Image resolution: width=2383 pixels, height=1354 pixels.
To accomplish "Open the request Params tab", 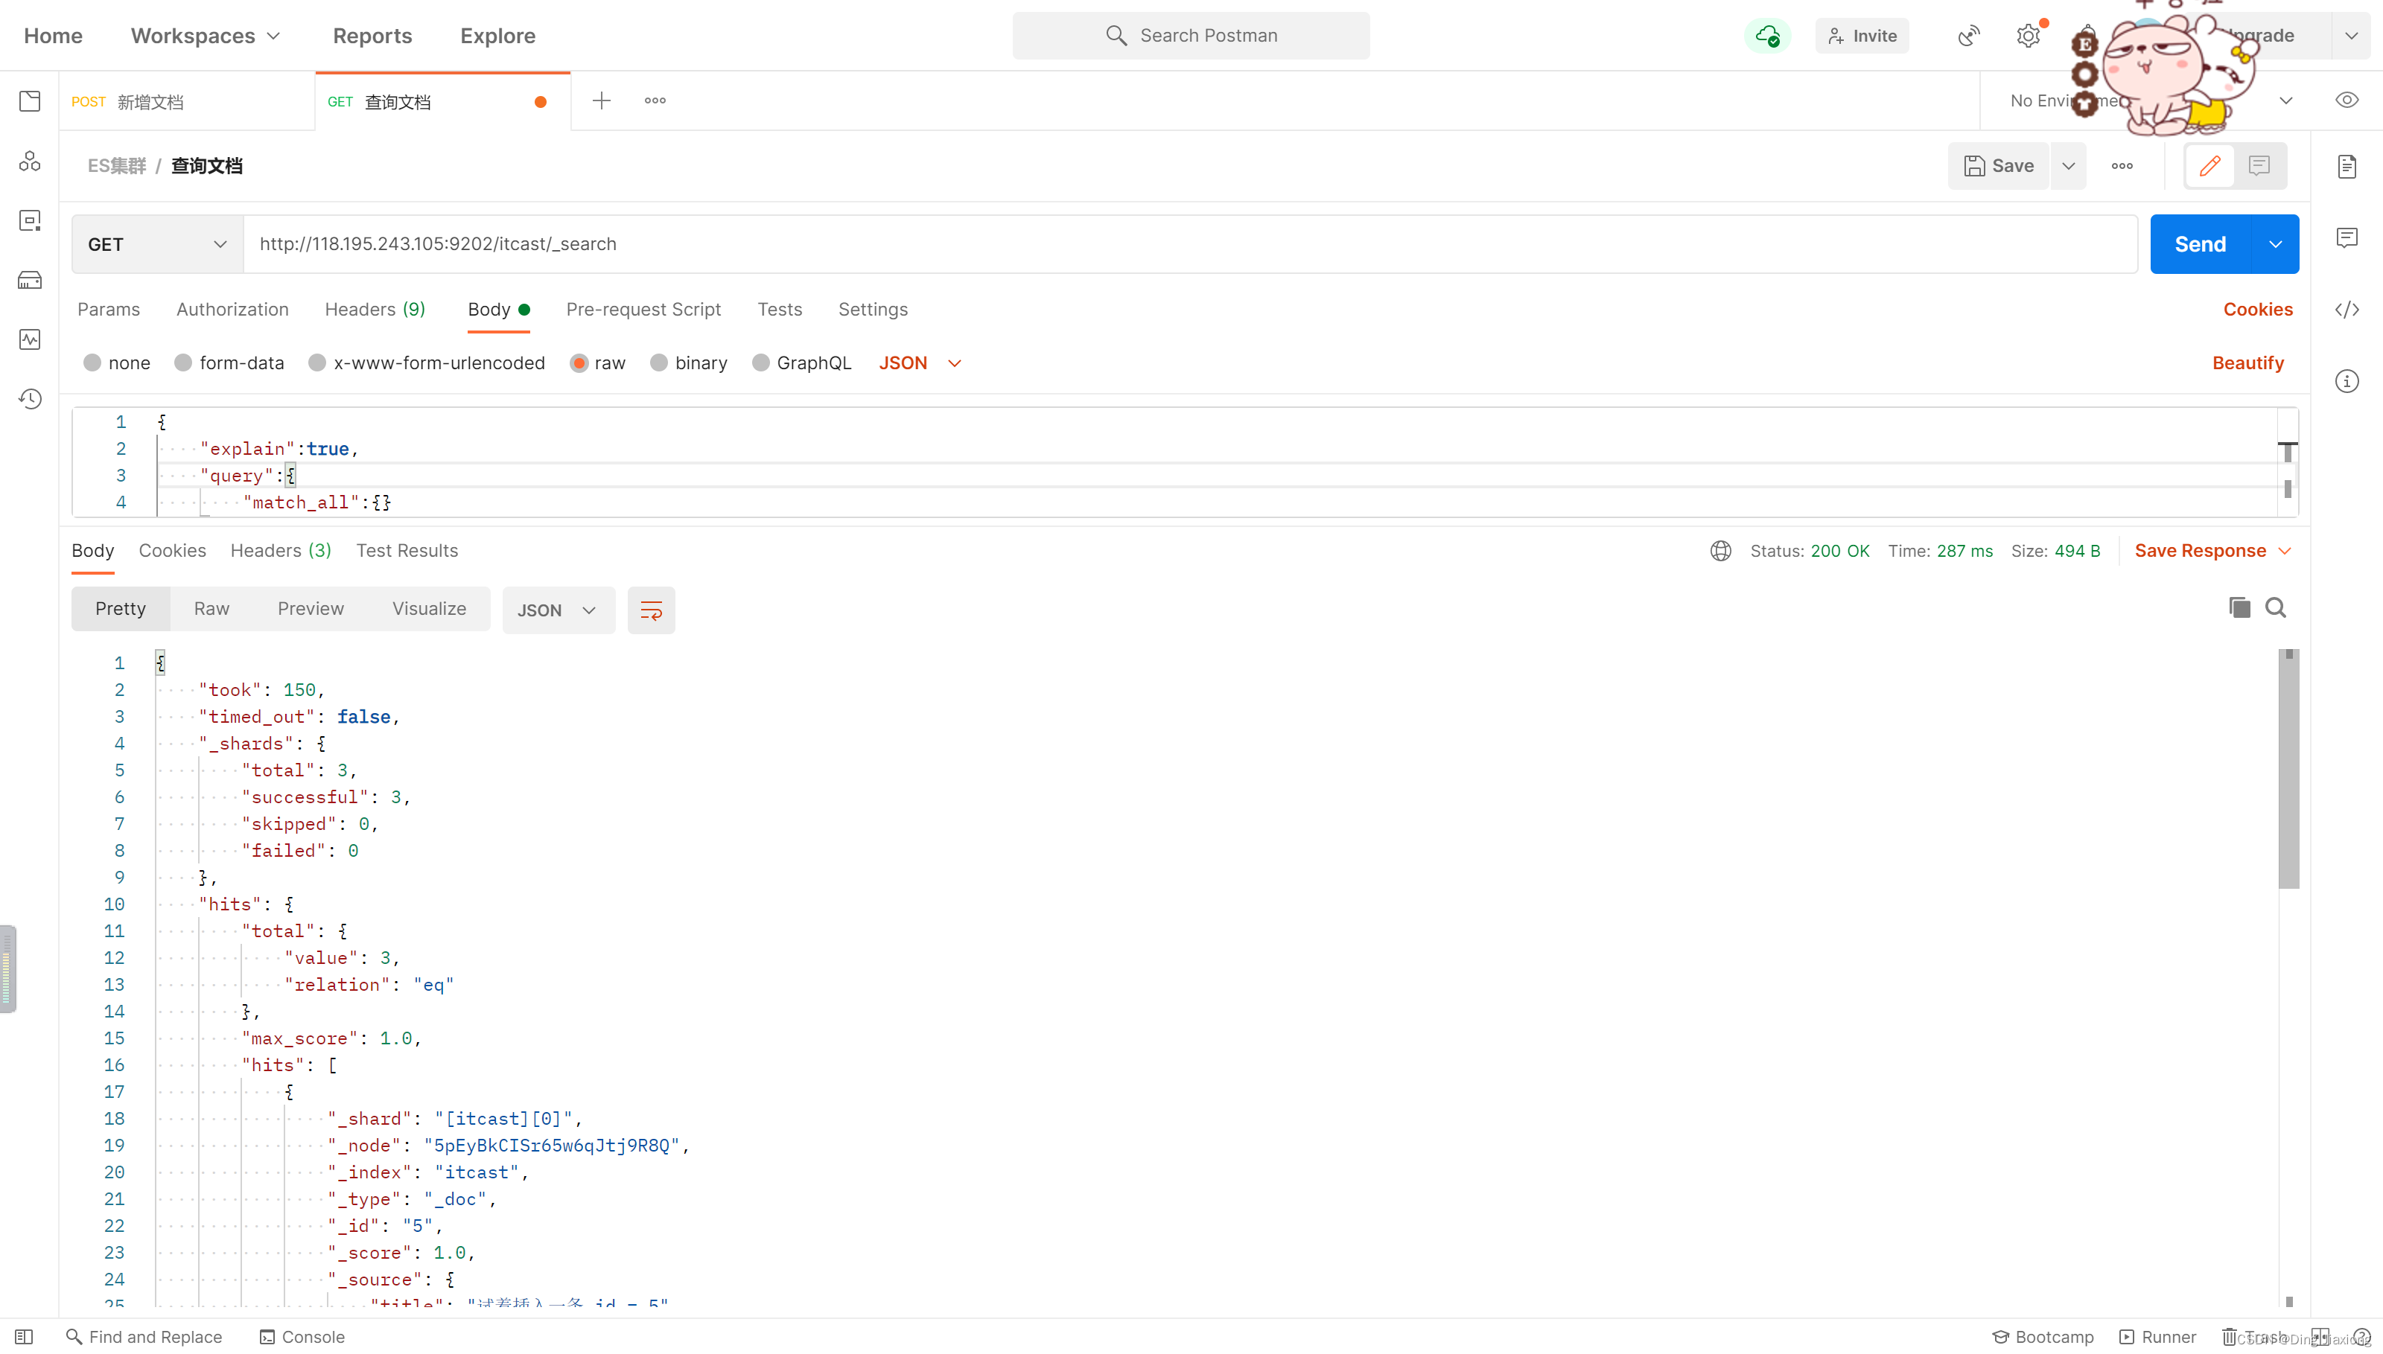I will click(109, 310).
